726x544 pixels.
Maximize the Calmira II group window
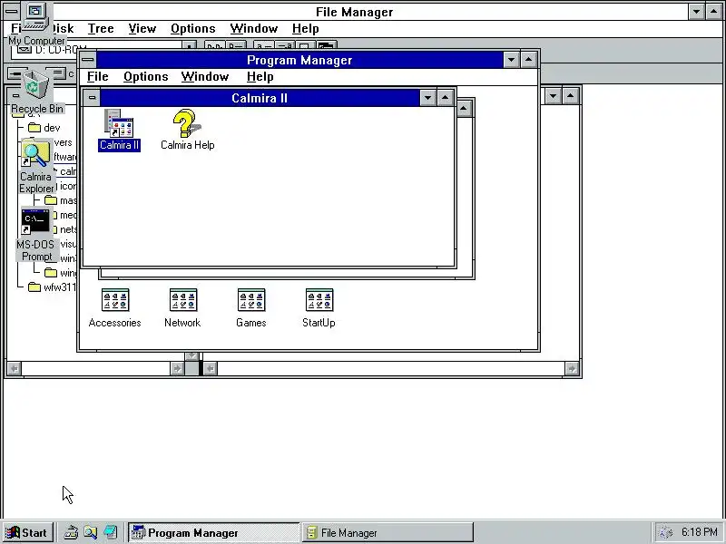click(445, 98)
